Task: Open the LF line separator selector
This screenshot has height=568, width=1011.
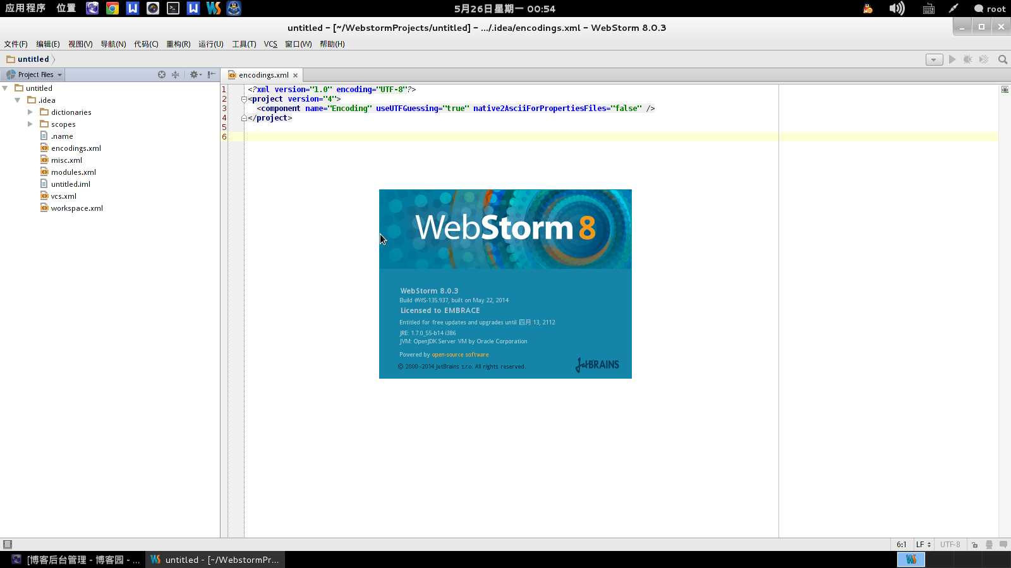Action: [x=923, y=545]
